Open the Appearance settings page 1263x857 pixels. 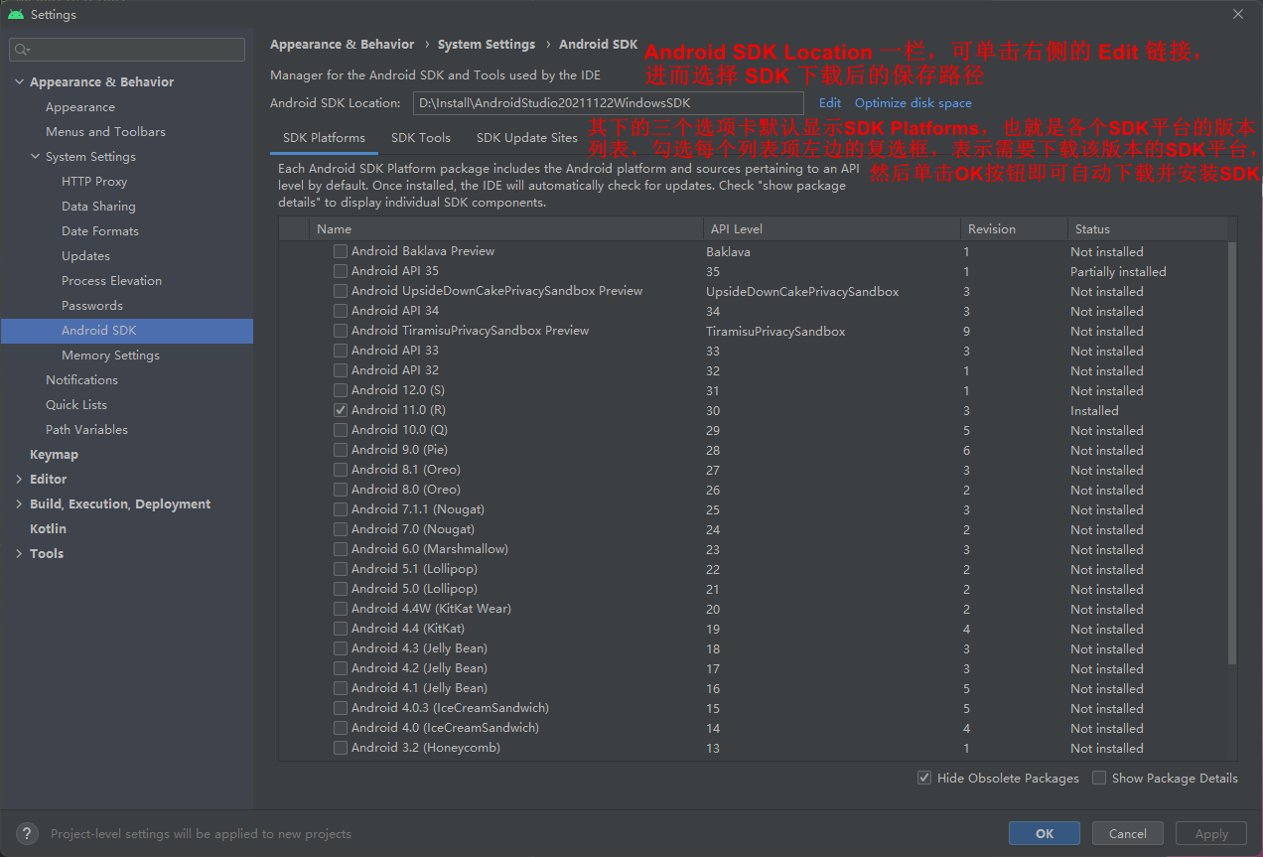coord(80,107)
